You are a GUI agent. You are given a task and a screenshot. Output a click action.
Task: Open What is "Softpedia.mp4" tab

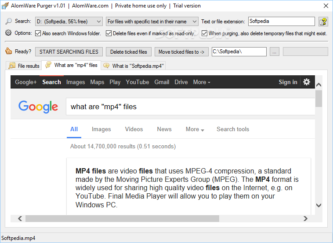tap(134, 66)
